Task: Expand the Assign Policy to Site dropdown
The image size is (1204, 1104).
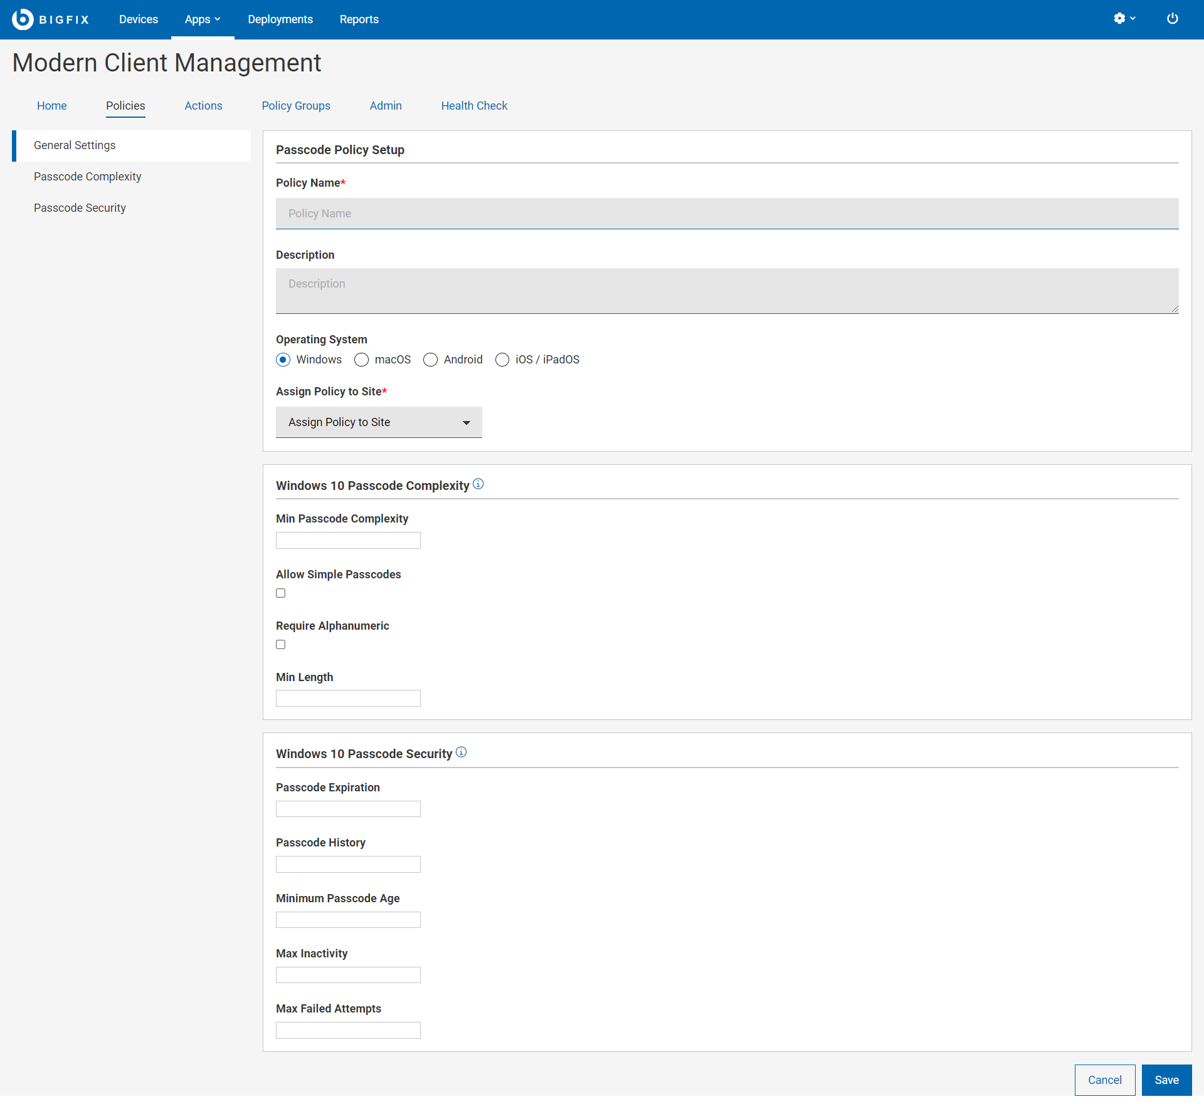Action: pyautogui.click(x=379, y=422)
